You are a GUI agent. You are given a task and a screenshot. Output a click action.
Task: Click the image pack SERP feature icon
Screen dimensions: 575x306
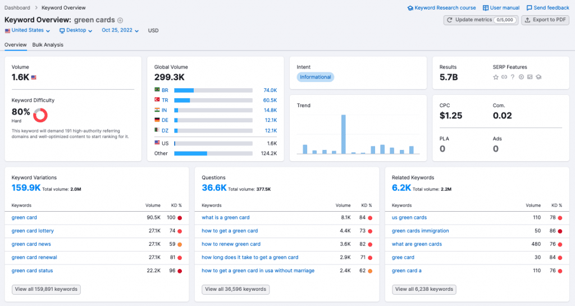tap(530, 77)
